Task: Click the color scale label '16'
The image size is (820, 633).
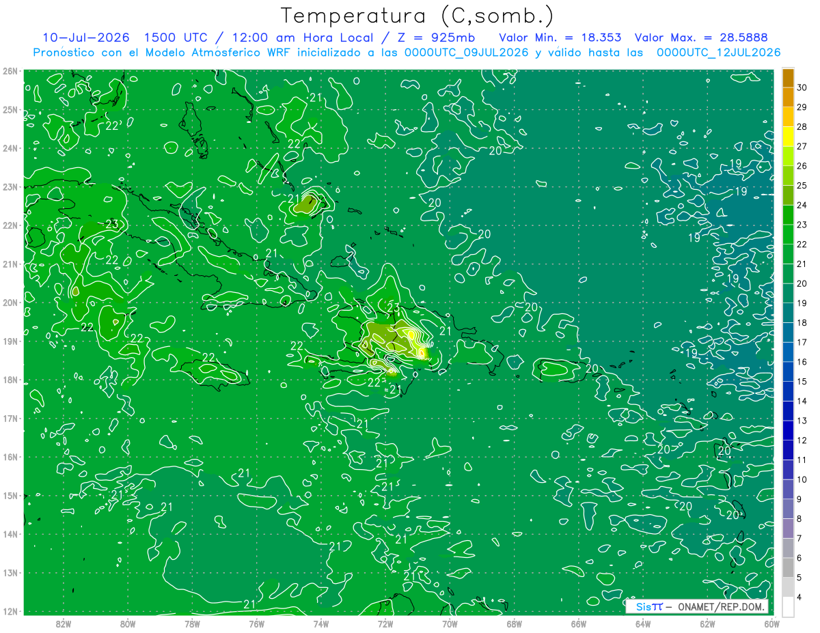Action: click(802, 362)
